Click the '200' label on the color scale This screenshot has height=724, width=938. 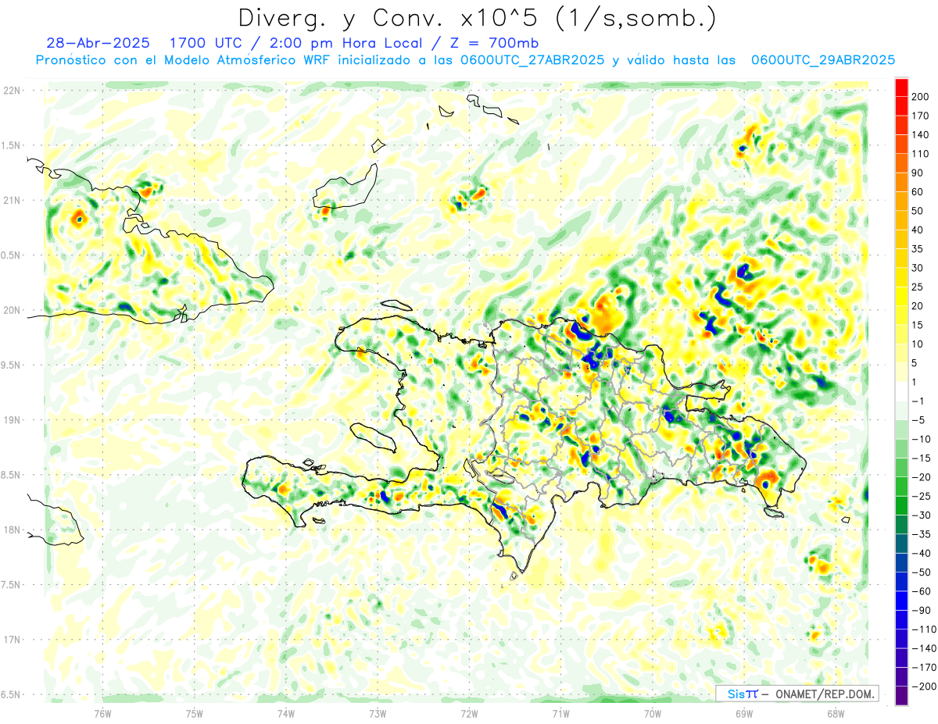pos(921,97)
